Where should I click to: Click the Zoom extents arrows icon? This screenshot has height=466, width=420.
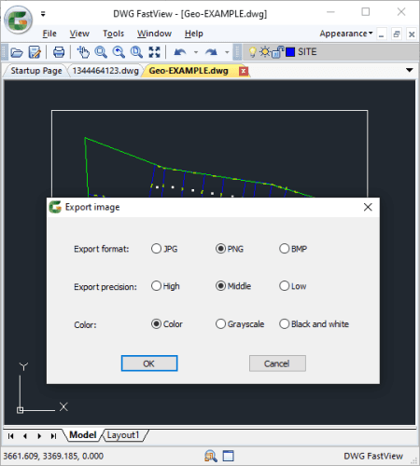154,52
